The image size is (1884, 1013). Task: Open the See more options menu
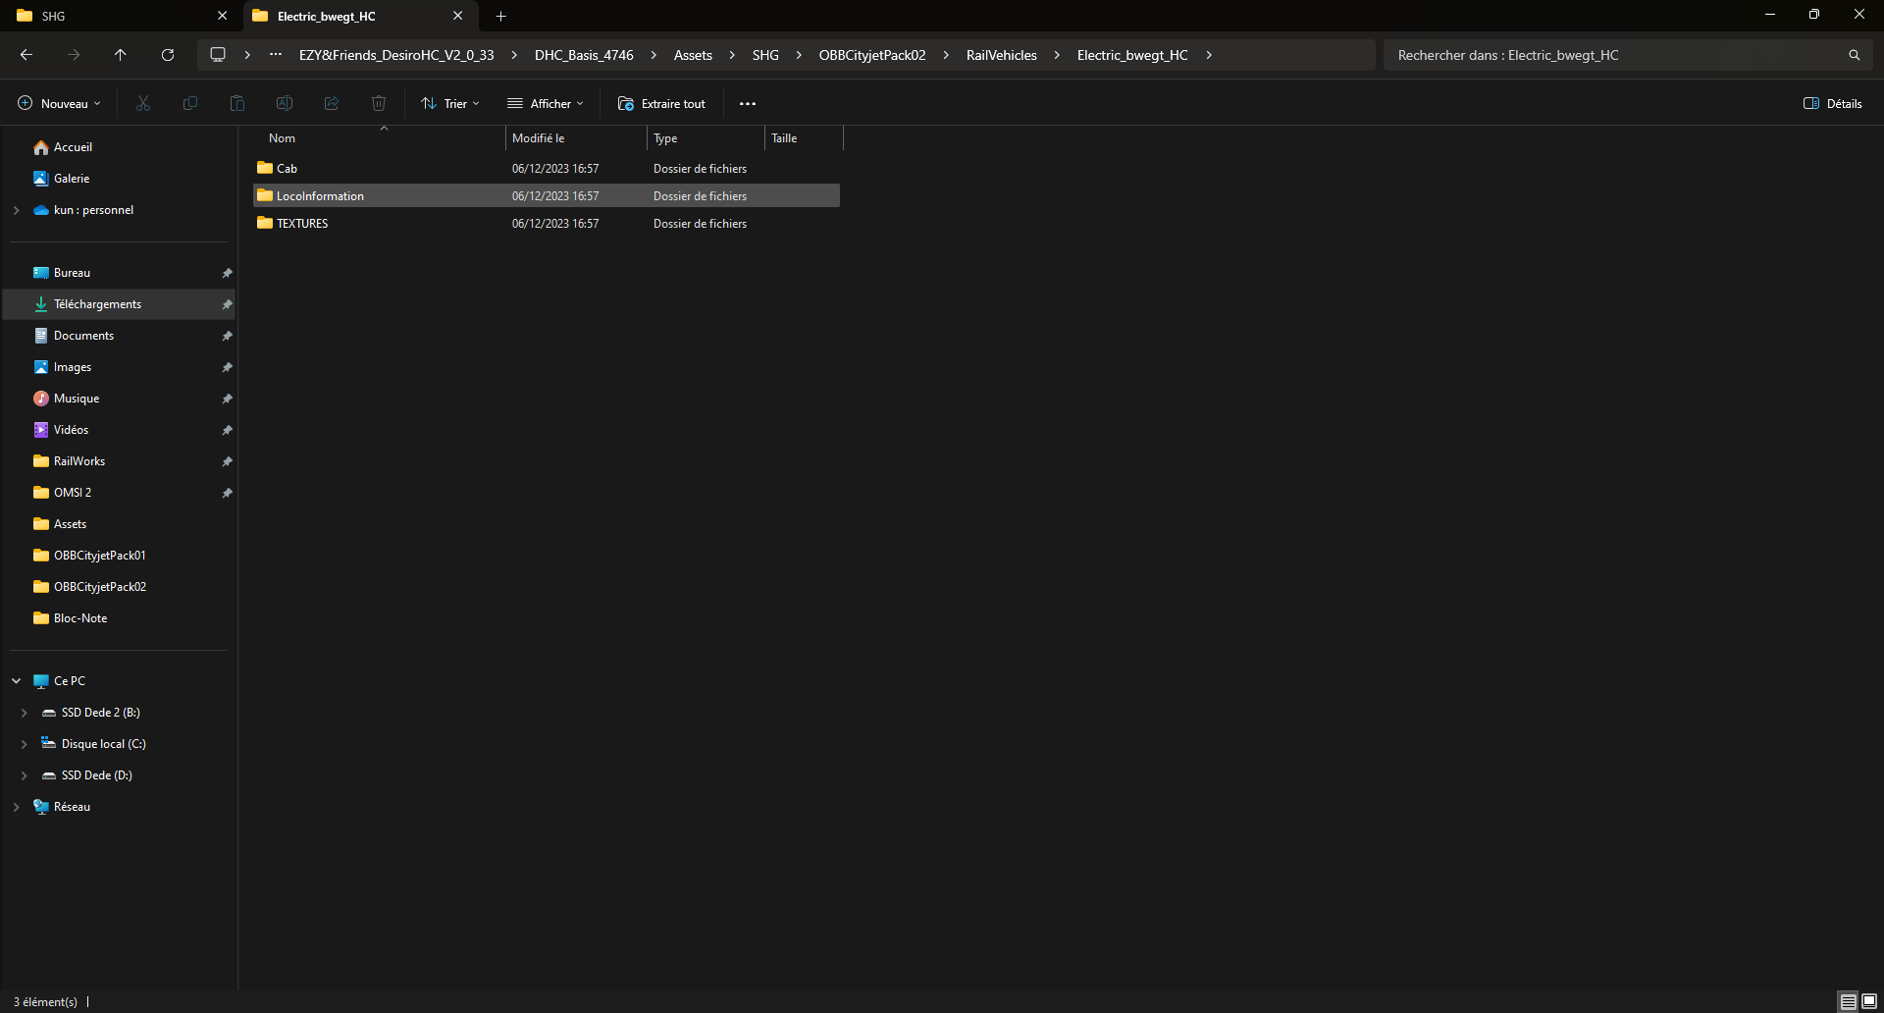click(x=748, y=103)
